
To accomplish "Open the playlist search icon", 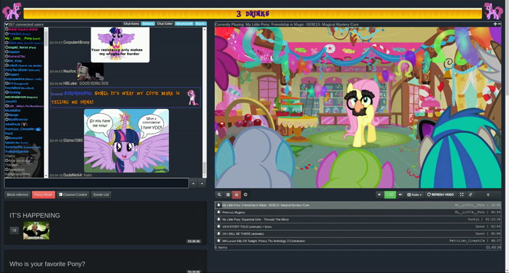I will coord(219,194).
